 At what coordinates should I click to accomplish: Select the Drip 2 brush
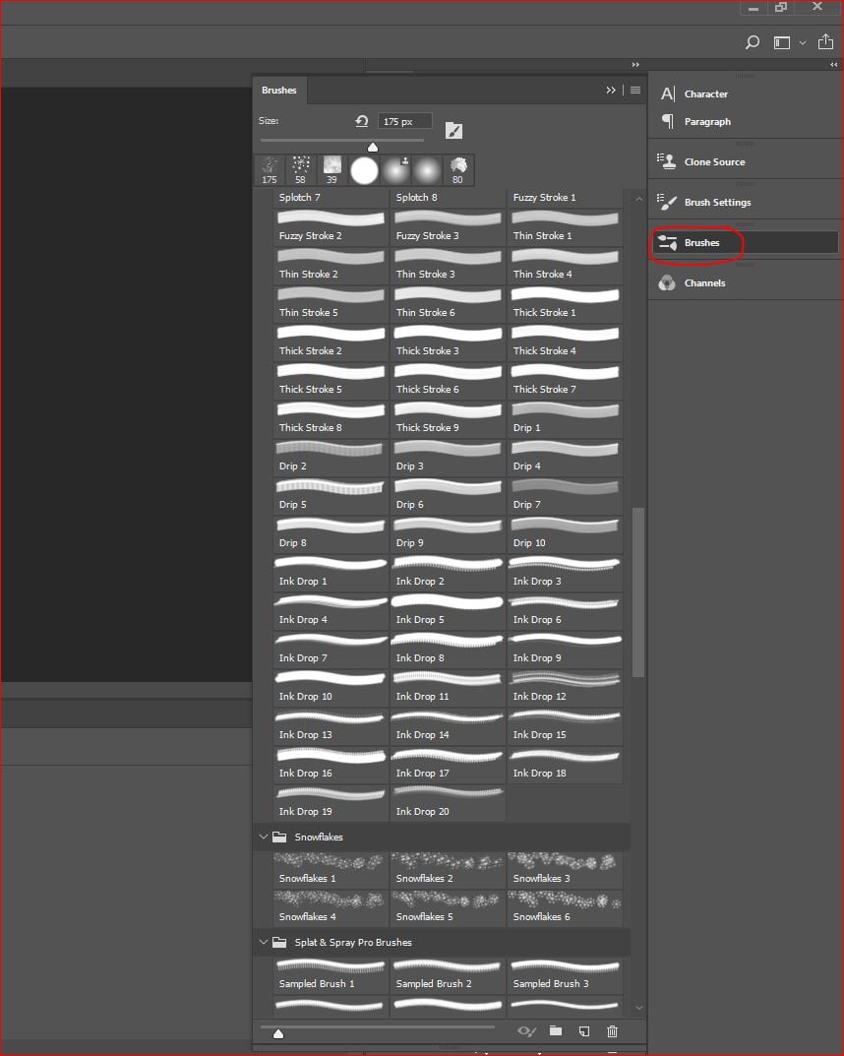tap(332, 458)
